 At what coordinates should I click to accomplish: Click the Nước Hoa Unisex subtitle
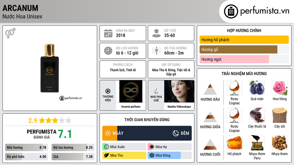(x=22, y=16)
